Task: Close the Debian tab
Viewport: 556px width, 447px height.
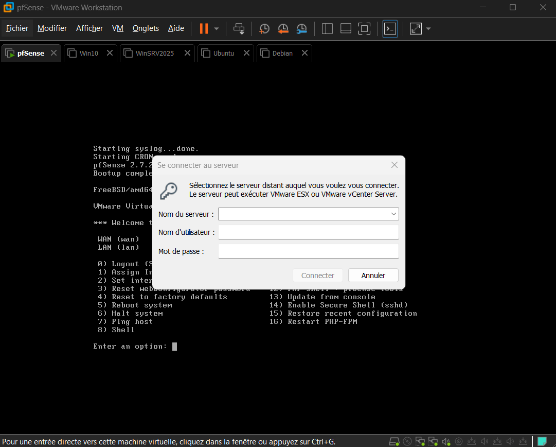Action: tap(304, 53)
